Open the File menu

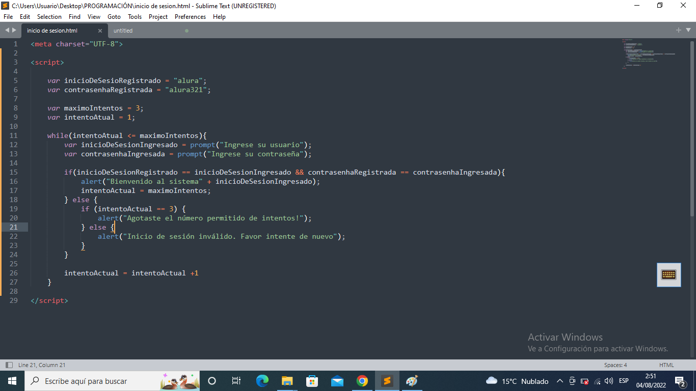pyautogui.click(x=8, y=17)
